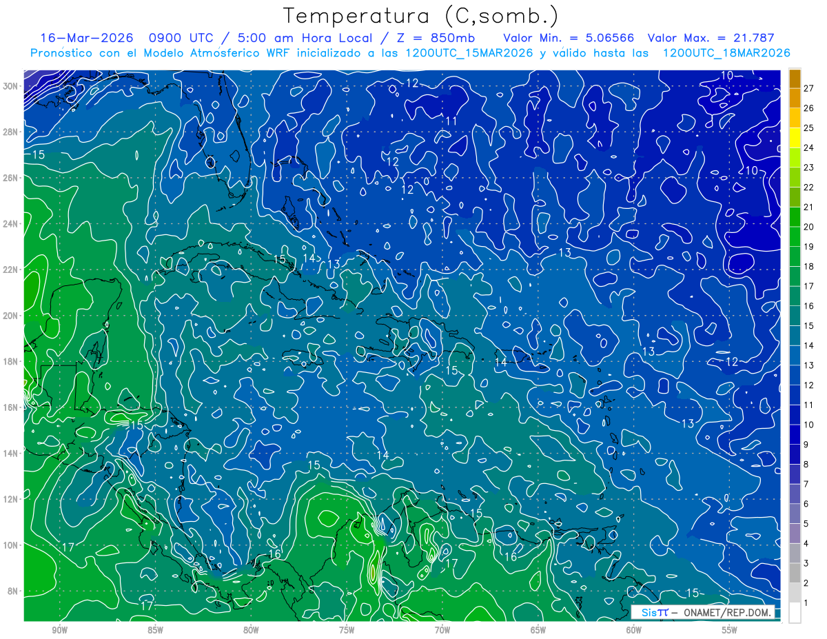
Task: Click the '1200UTC_18MAR2026' valid-until time
Action: [x=726, y=53]
